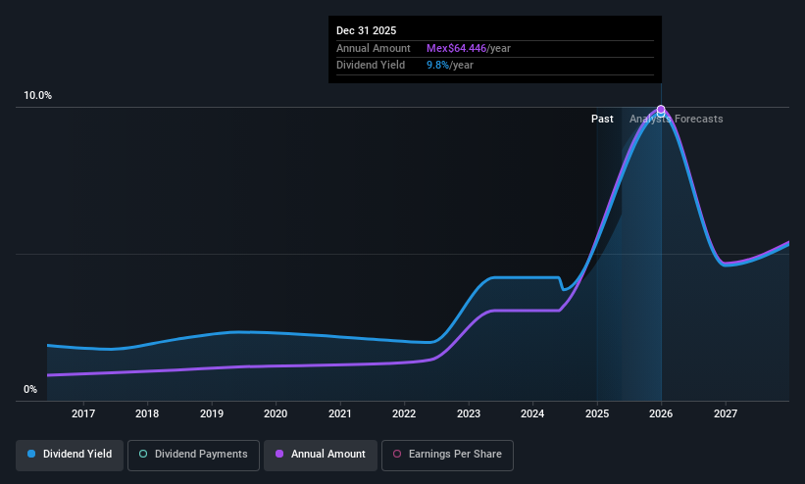The image size is (805, 484).
Task: Select the 2020 x-axis label
Action: (276, 413)
